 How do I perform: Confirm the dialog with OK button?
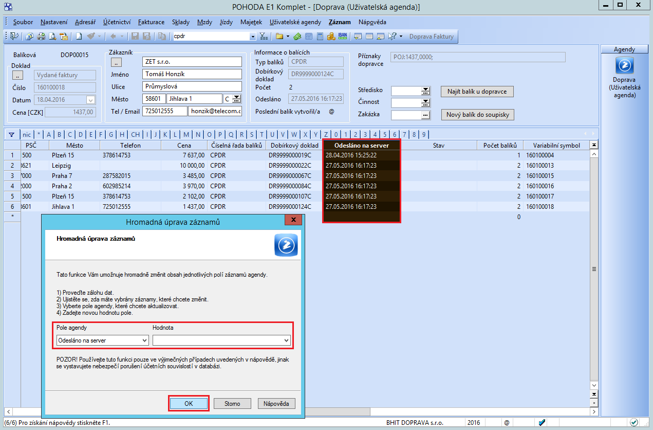(189, 404)
